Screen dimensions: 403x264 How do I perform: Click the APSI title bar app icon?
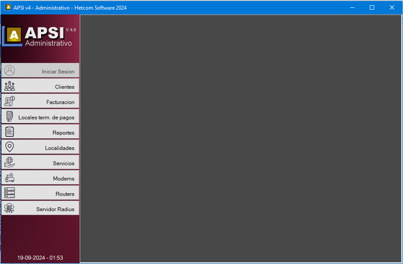(8, 7)
